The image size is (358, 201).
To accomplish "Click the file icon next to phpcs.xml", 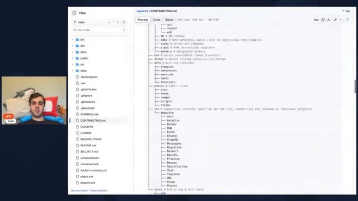I will coord(77,176).
